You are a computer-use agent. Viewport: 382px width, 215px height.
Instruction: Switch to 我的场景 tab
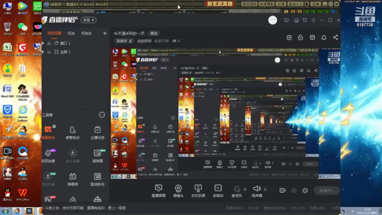click(54, 33)
